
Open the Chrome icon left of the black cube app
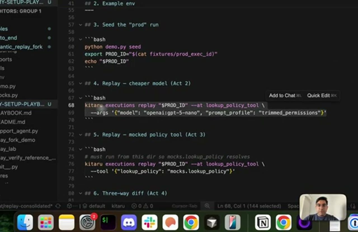tap(191, 222)
